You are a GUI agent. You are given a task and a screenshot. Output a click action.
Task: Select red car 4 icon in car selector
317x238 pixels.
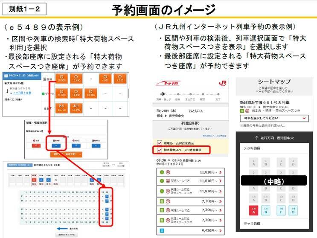(x=34, y=180)
